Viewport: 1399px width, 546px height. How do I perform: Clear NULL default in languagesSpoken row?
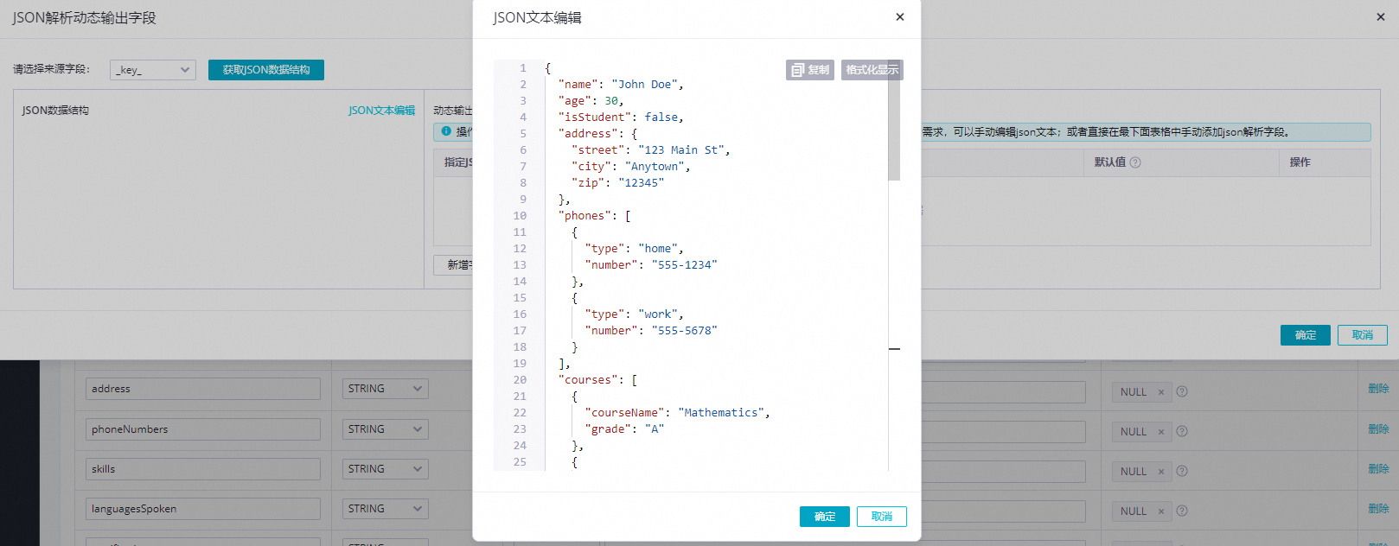tap(1161, 511)
